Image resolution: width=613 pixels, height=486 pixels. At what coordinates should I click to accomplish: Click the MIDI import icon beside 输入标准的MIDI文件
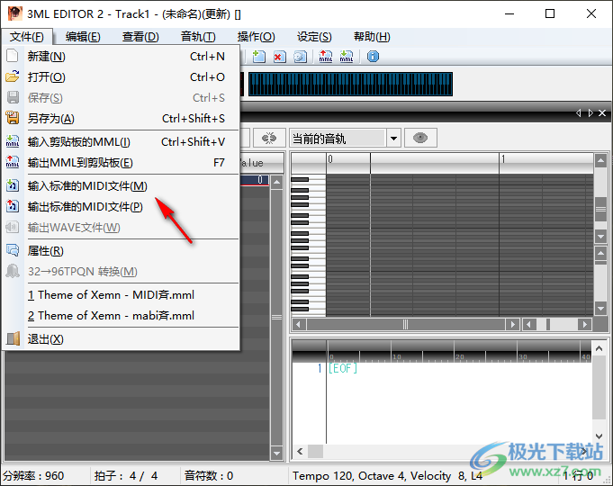click(13, 185)
